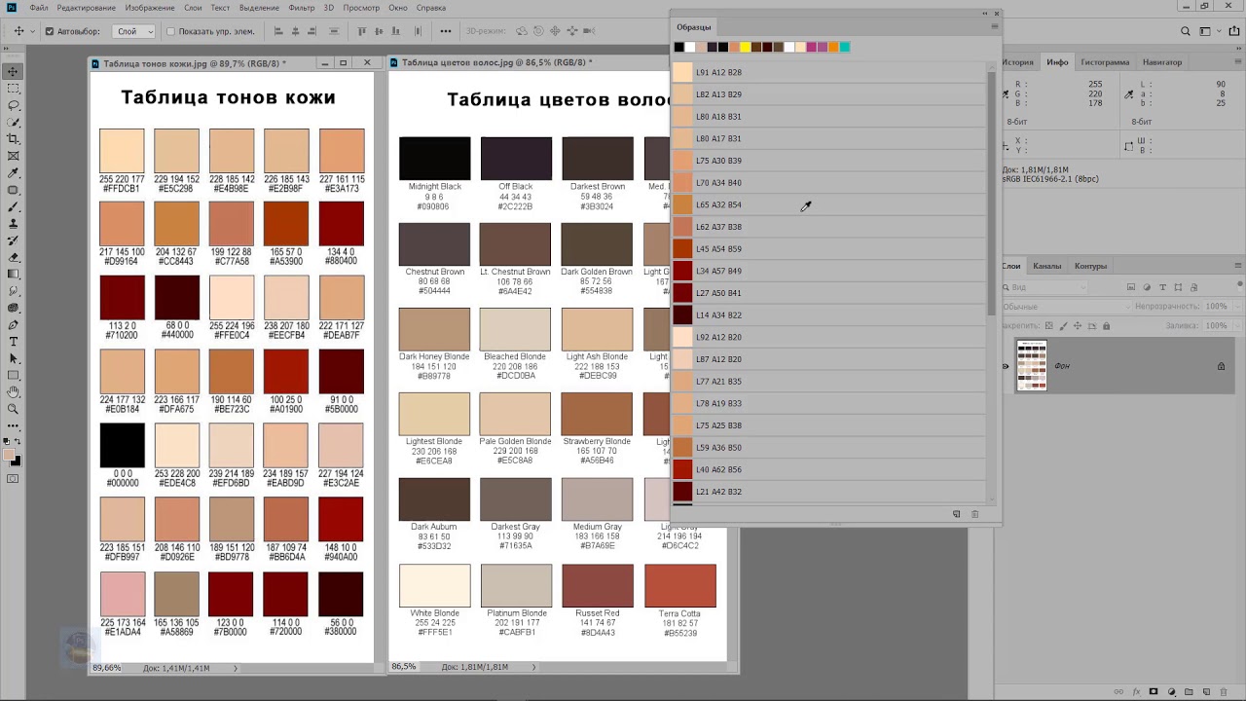The image size is (1246, 701).
Task: Open the Слой auto-select dropdown
Action: (x=134, y=31)
